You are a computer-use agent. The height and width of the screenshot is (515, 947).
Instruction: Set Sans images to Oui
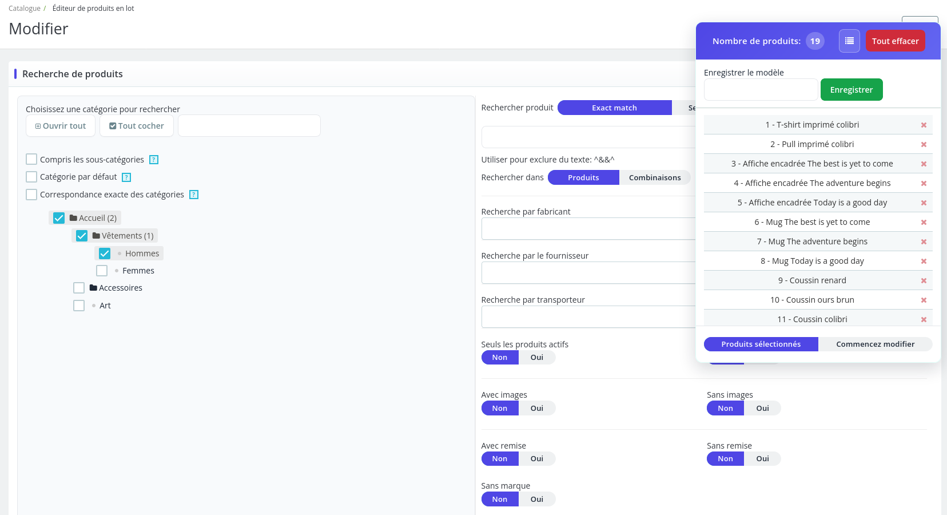[762, 409]
